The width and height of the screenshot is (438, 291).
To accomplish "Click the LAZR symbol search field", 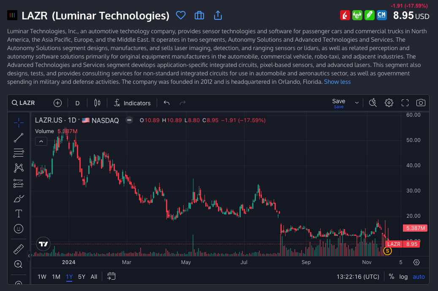I will pyautogui.click(x=24, y=103).
